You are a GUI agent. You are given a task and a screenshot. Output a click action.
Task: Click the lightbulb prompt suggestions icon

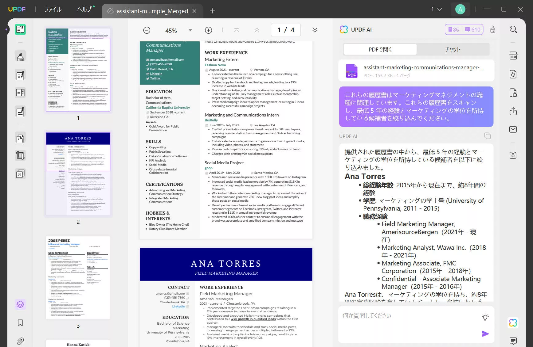pos(485,317)
